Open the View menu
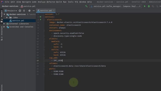Viewport: 161px width, 91px height. pos(19,2)
